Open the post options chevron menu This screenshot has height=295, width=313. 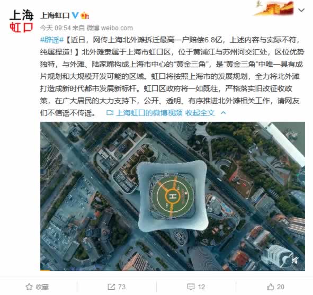click(x=301, y=10)
